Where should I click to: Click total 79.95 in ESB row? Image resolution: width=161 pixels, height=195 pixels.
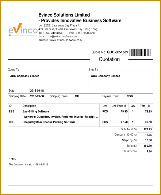coord(148,111)
